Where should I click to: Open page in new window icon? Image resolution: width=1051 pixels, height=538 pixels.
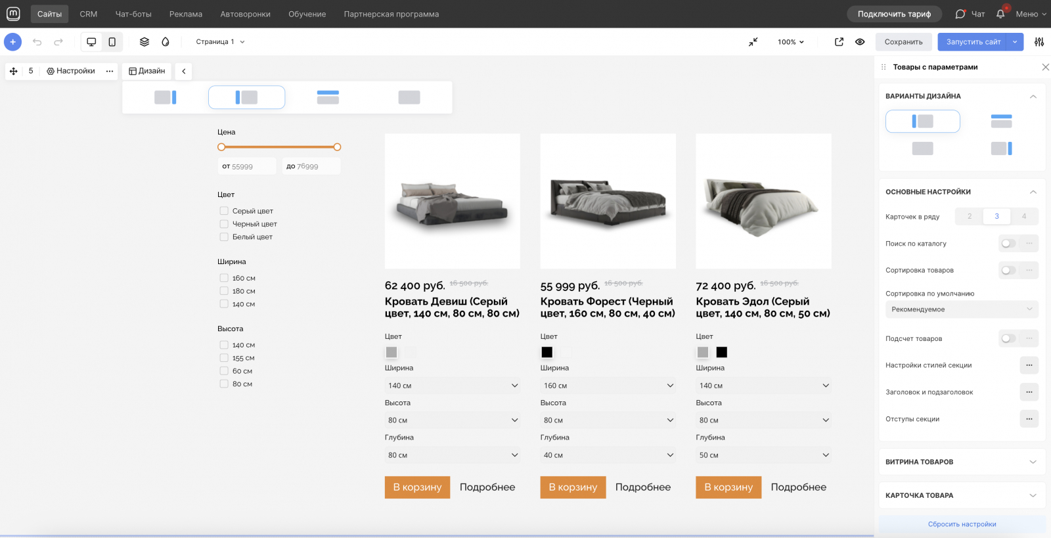[x=839, y=42]
